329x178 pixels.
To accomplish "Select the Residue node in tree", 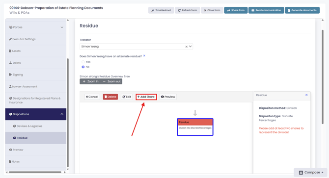I will coord(195,127).
